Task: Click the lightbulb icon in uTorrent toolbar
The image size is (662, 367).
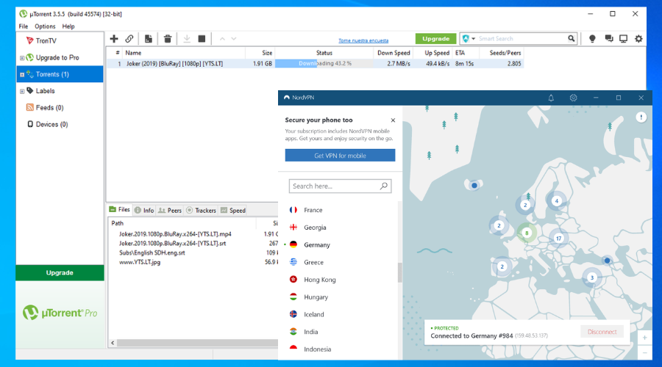Action: point(592,39)
